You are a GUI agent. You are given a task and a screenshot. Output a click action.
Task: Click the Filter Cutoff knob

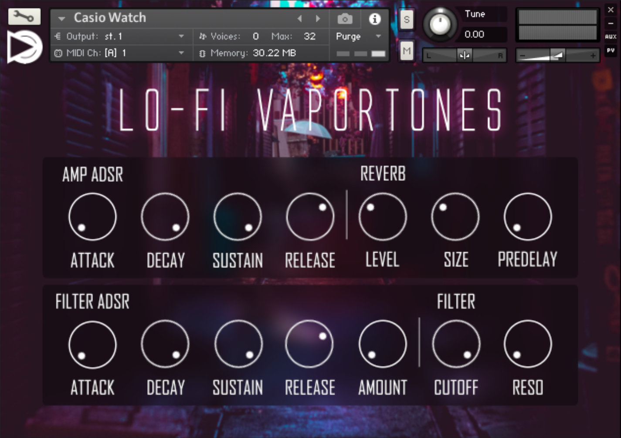(x=456, y=344)
